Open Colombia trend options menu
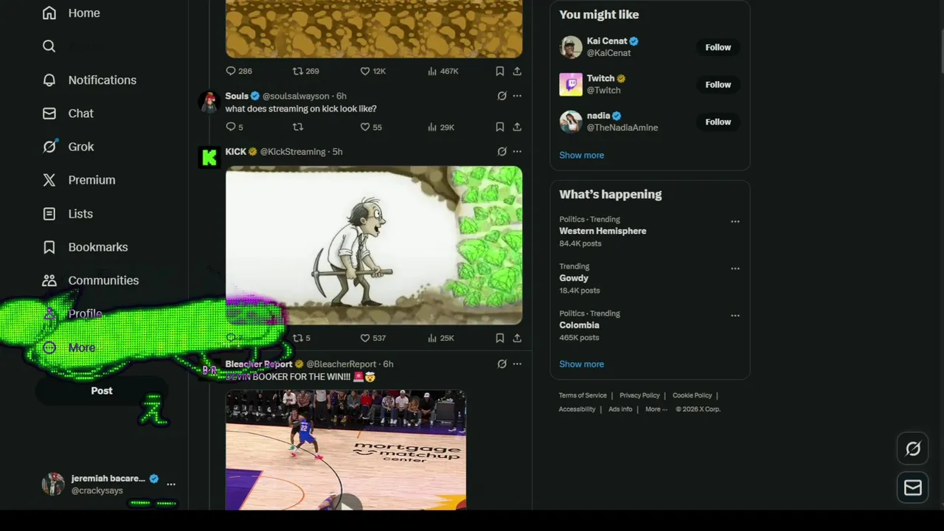Screen dimensions: 944x531 [x=735, y=316]
